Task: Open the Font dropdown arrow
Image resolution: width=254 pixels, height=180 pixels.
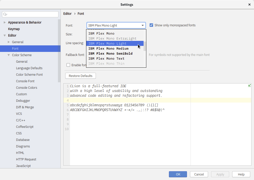Action: [x=143, y=25]
